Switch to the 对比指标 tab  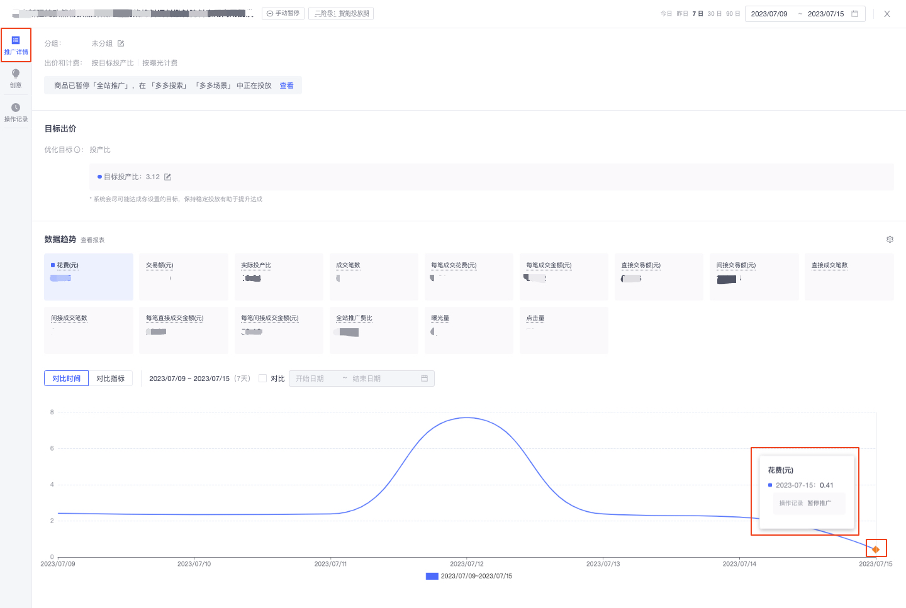111,379
